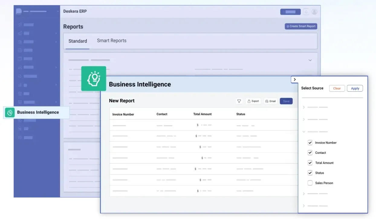
Task: Save the new report
Action: click(x=286, y=101)
